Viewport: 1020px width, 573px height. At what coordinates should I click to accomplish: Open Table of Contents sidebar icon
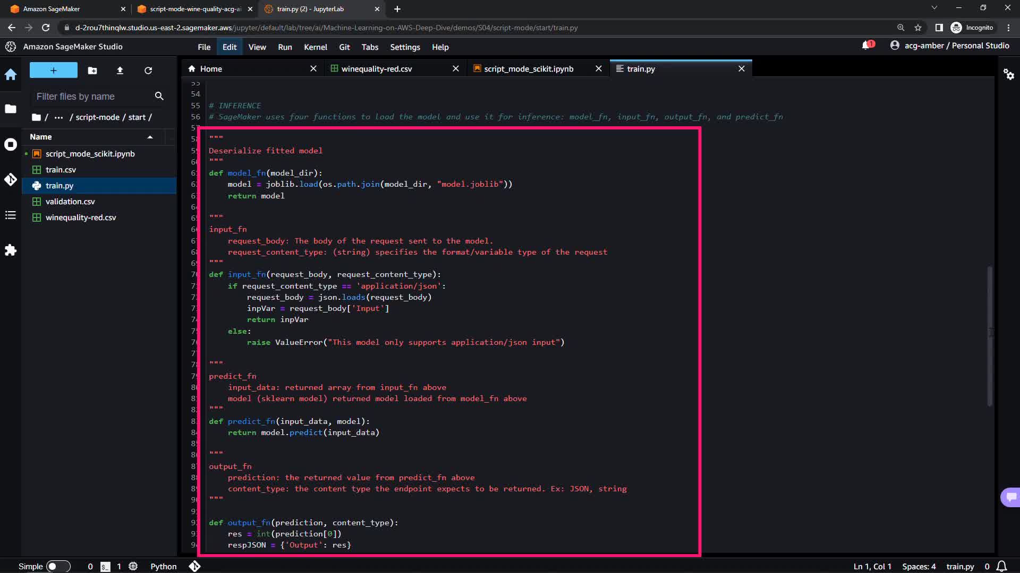(11, 215)
